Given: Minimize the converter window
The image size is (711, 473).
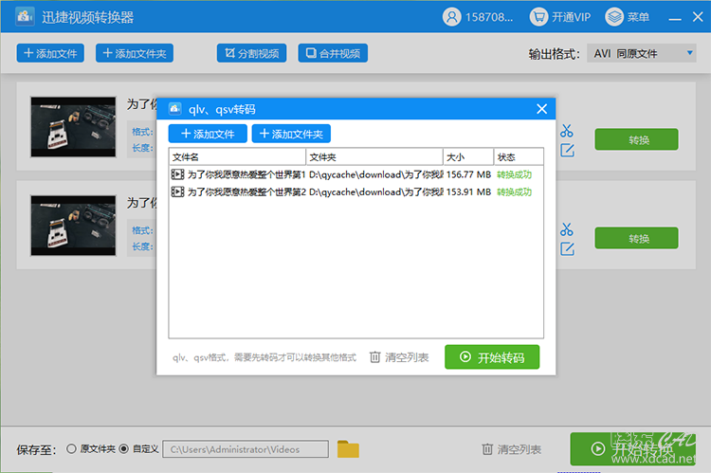Looking at the screenshot, I should [675, 18].
